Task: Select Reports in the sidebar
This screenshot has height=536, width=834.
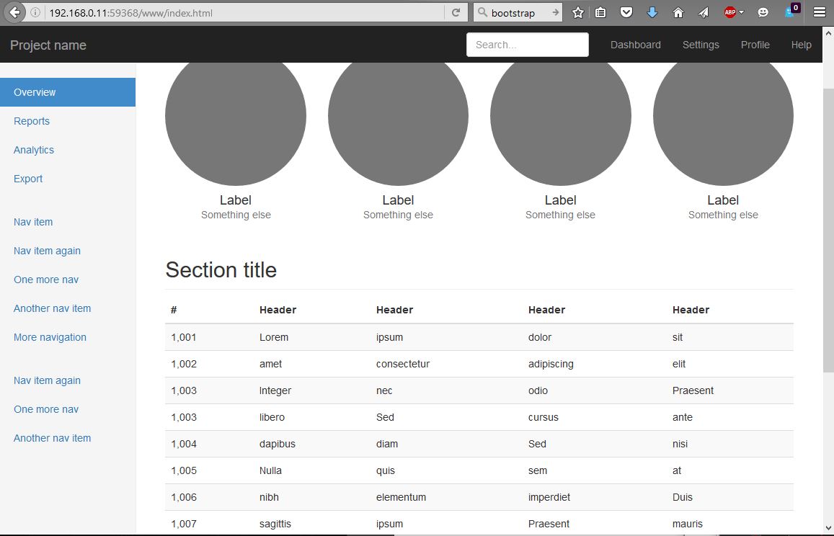Action: pos(32,121)
